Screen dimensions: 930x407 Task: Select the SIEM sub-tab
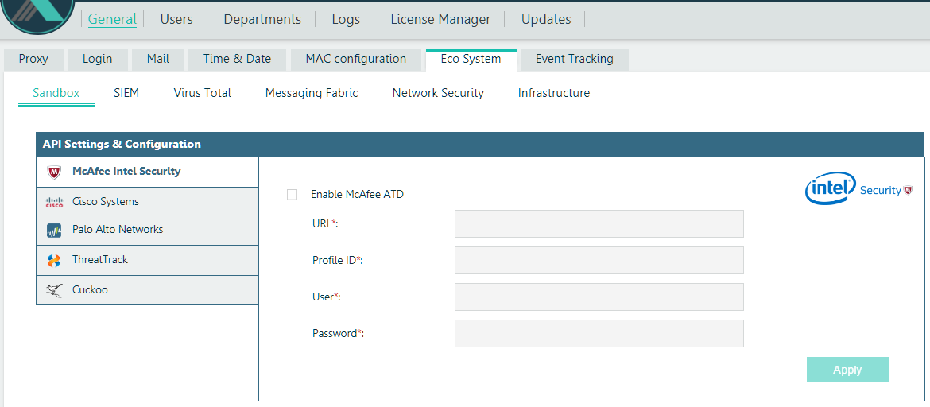click(126, 93)
